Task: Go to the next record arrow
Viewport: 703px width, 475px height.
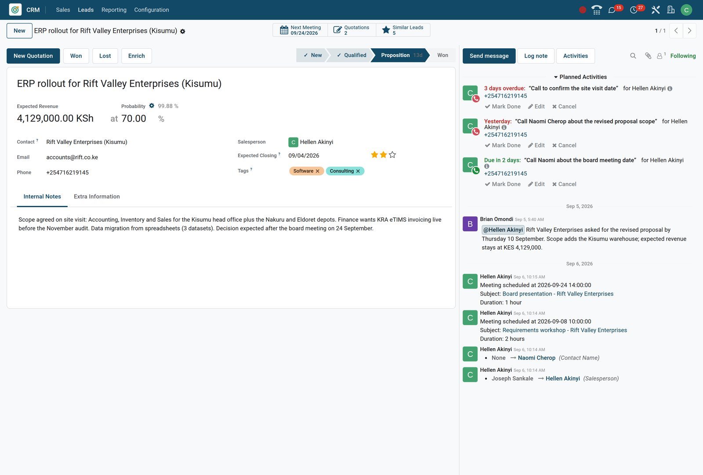Action: (x=689, y=31)
